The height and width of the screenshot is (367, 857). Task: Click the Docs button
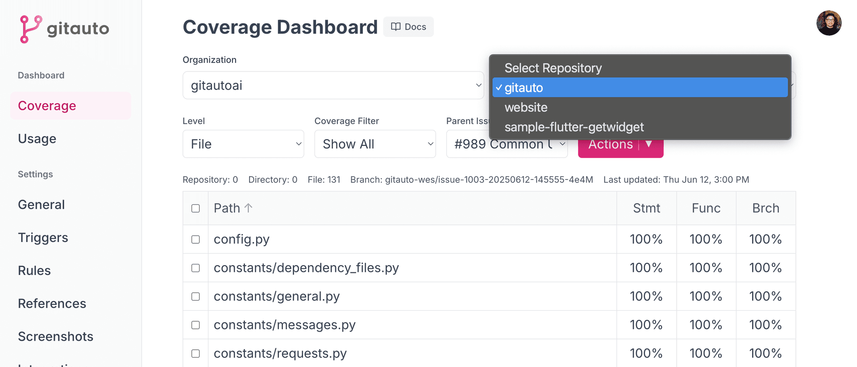pos(408,27)
